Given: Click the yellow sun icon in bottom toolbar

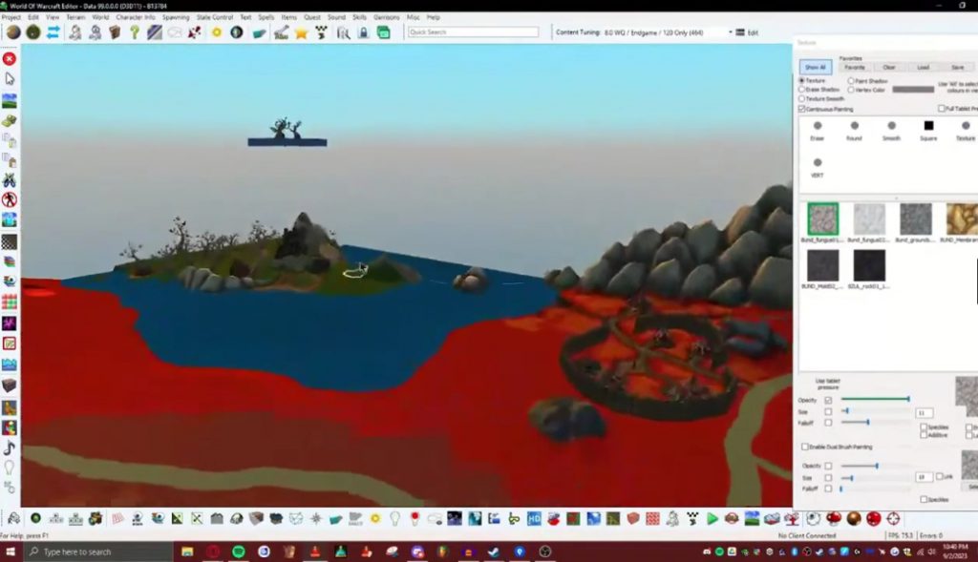Looking at the screenshot, I should click(x=374, y=518).
